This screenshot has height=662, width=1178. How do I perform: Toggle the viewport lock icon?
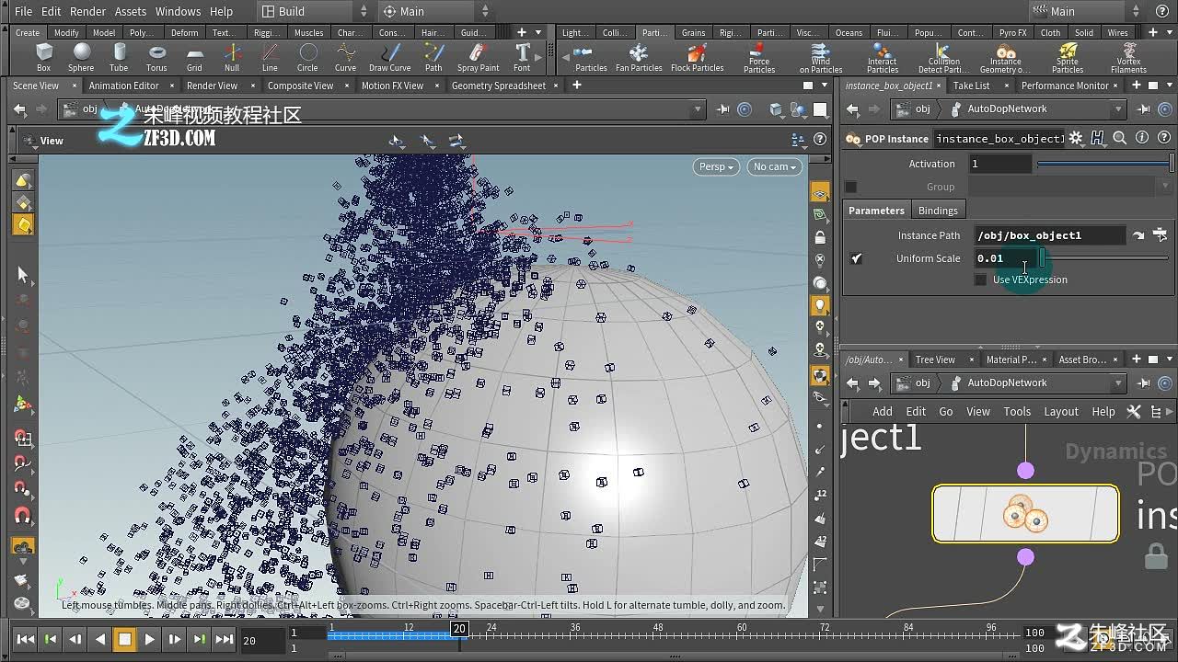point(820,237)
